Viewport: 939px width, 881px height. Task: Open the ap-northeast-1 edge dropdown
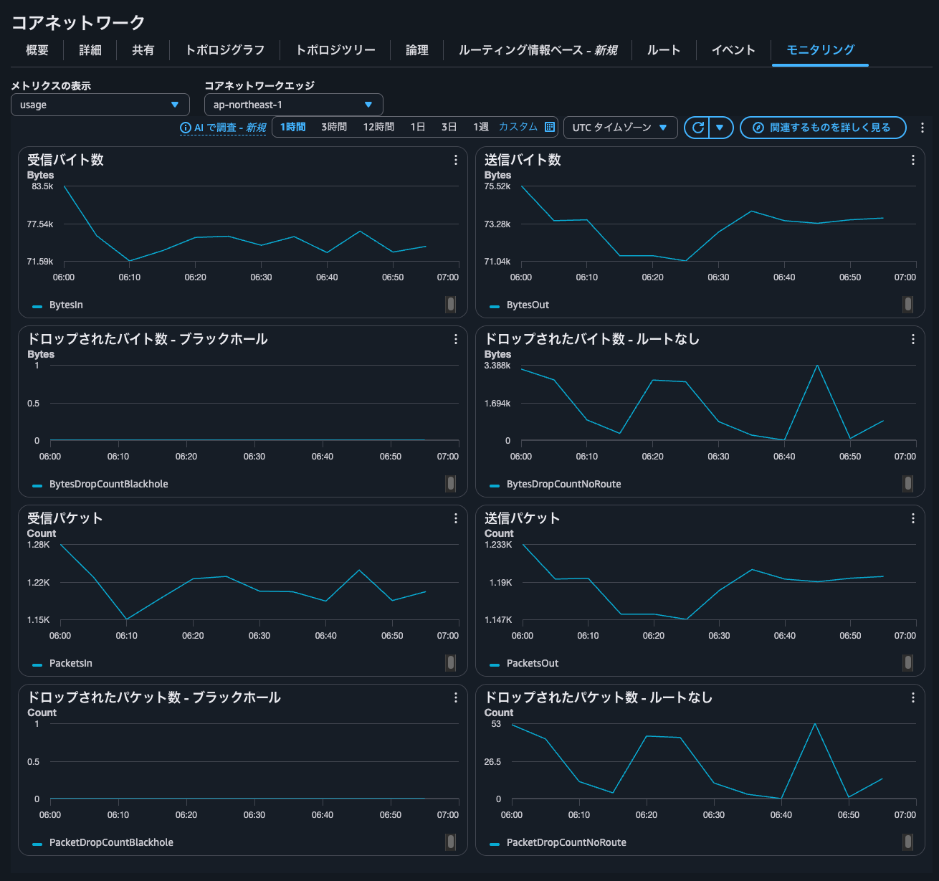(294, 105)
